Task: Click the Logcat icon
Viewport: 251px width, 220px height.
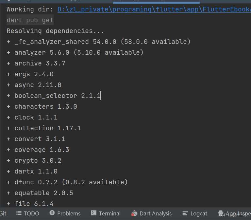Action: (185, 213)
